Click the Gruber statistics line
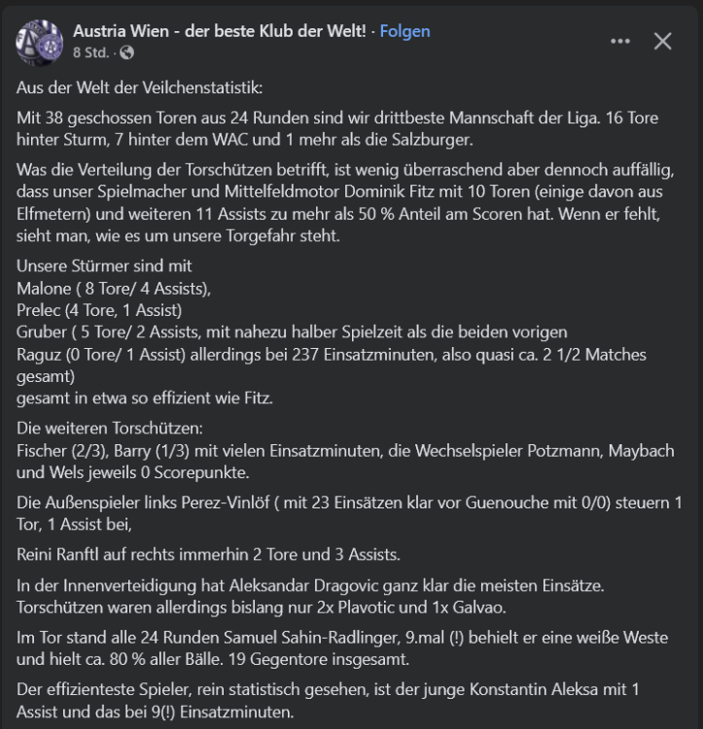The image size is (703, 729). 292,332
